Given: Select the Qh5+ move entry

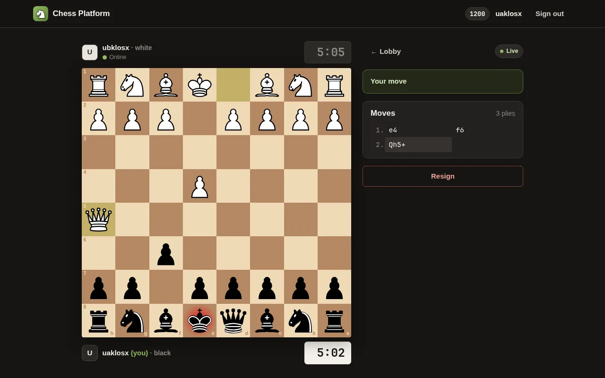Looking at the screenshot, I should 418,145.
